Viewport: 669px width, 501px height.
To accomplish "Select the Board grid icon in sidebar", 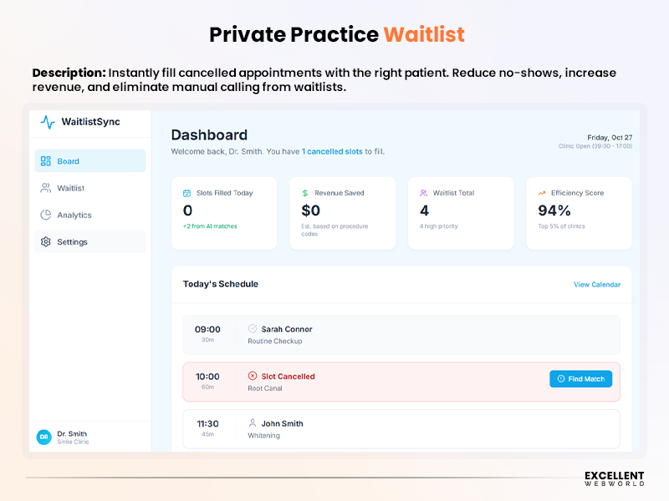I will coord(47,161).
